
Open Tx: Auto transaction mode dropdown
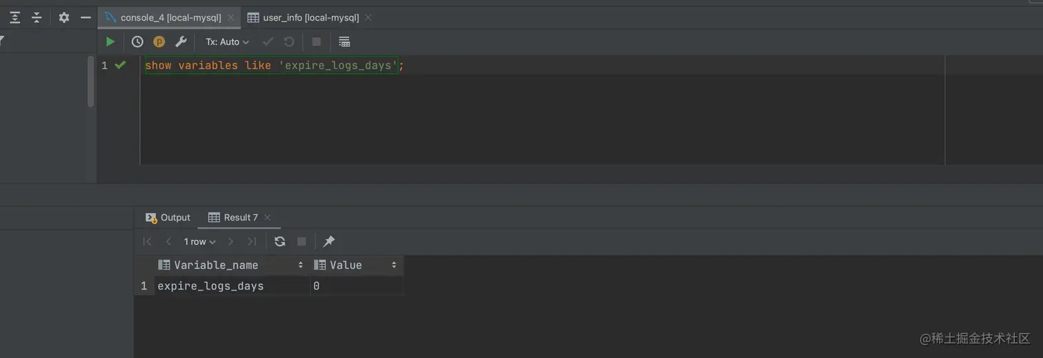[x=227, y=42]
